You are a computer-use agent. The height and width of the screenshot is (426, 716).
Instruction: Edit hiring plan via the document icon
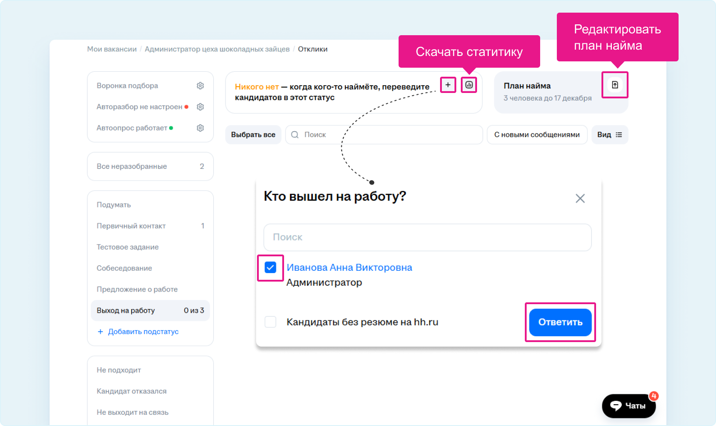click(x=615, y=85)
